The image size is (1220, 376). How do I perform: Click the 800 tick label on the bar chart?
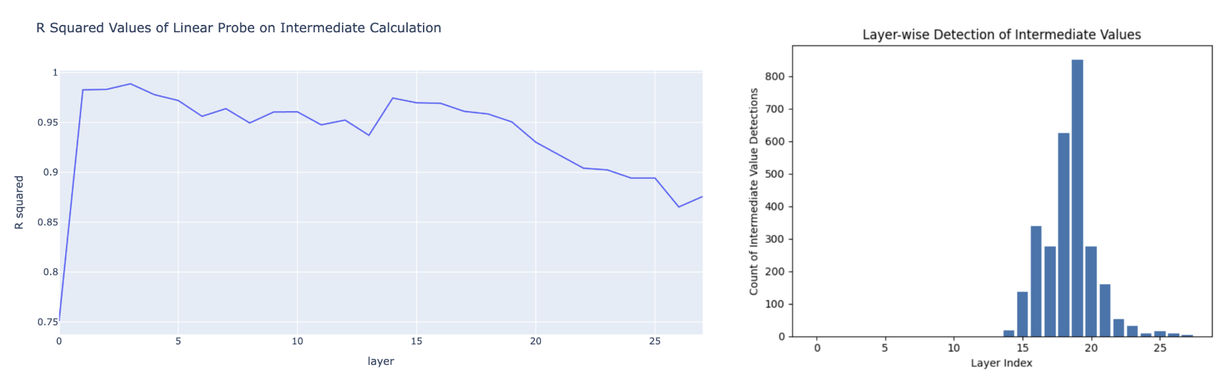pos(775,76)
